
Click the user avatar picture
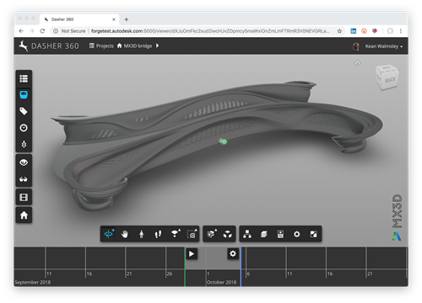point(356,46)
